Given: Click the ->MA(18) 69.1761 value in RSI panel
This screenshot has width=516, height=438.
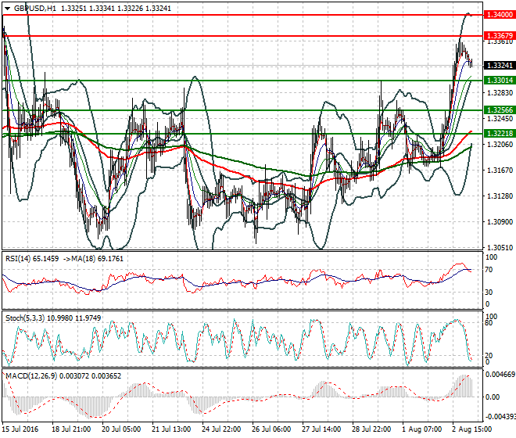Looking at the screenshot, I should tap(93, 259).
